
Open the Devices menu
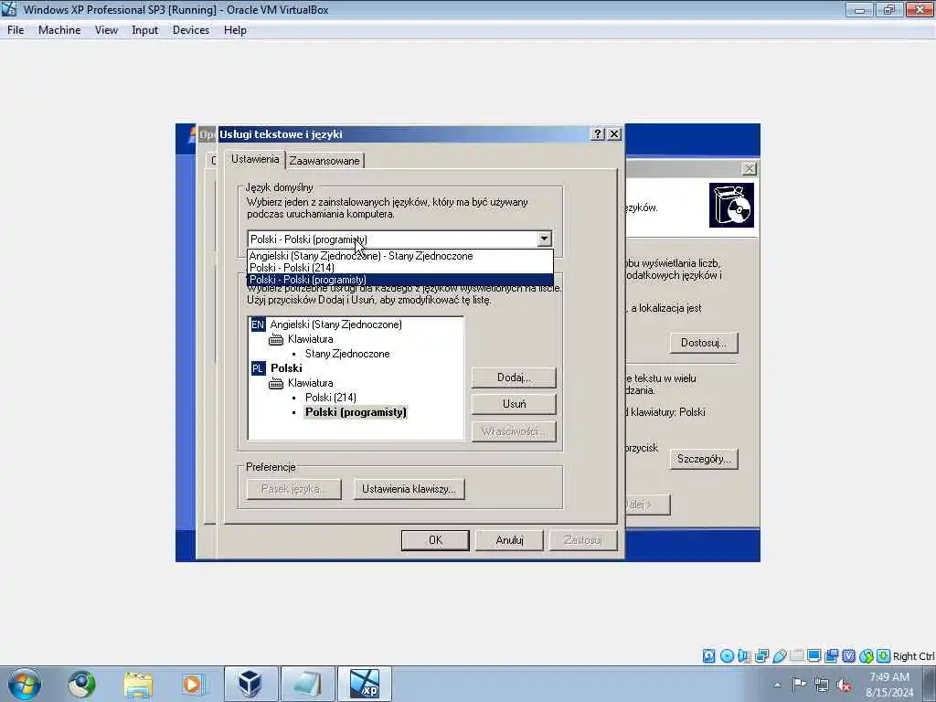tap(190, 30)
